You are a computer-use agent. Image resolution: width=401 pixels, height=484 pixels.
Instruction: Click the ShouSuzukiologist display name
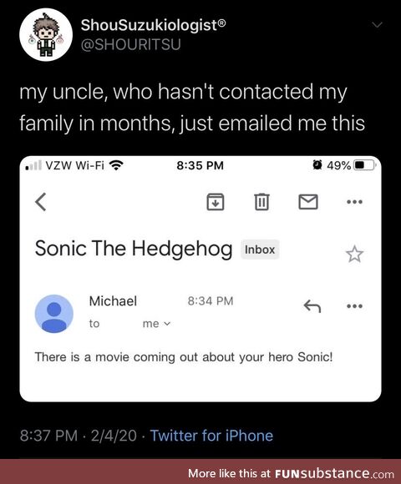(153, 25)
